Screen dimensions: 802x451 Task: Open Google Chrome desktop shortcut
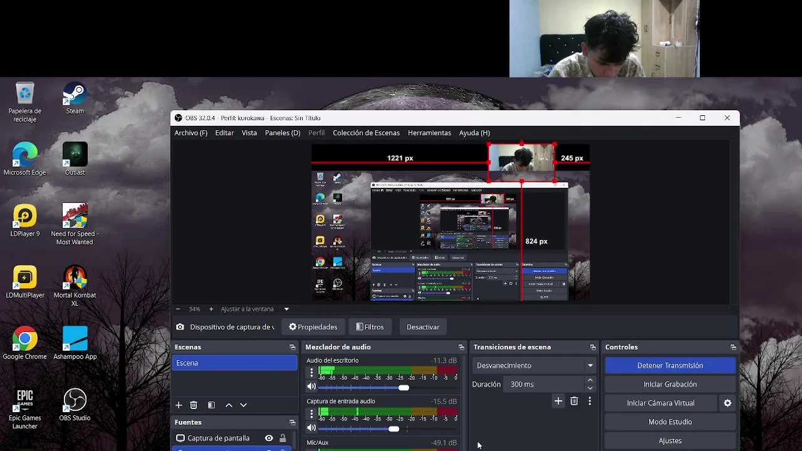coord(25,344)
